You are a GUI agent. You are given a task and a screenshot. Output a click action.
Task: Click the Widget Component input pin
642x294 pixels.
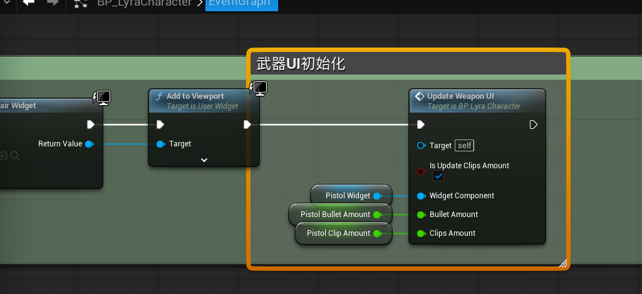point(421,196)
